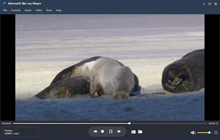Click the playback progress bar handle
This screenshot has width=220, height=140.
129,123
